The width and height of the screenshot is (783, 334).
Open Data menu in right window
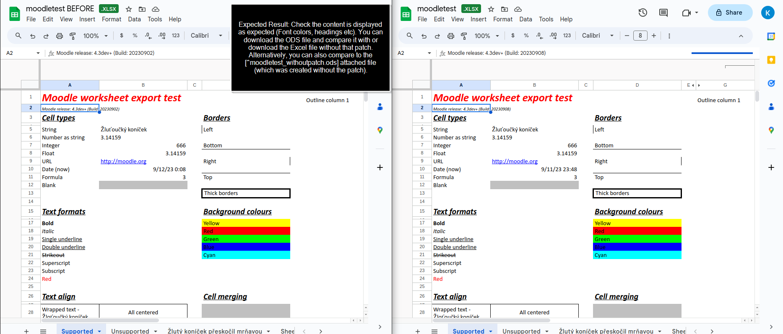pos(525,19)
